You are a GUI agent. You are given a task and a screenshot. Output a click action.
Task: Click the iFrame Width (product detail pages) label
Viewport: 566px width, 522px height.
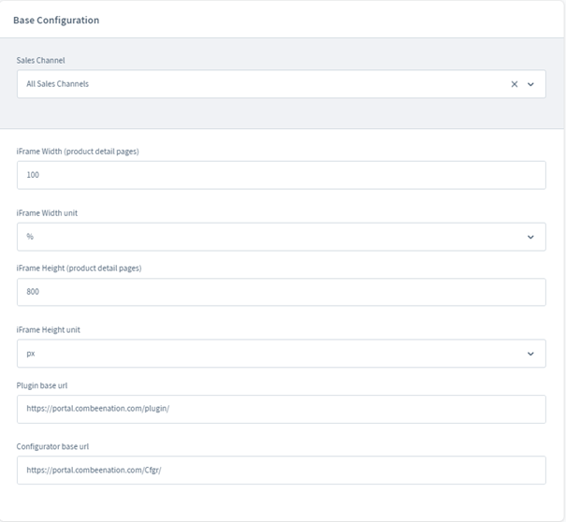(x=78, y=152)
